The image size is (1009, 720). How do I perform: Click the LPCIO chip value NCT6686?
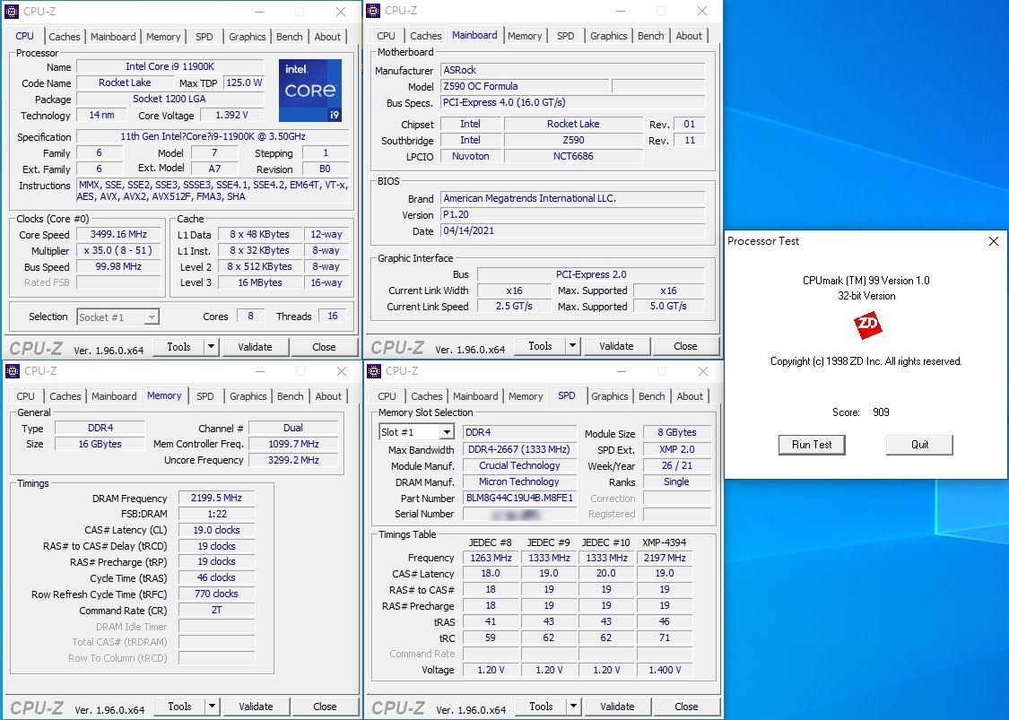573,156
